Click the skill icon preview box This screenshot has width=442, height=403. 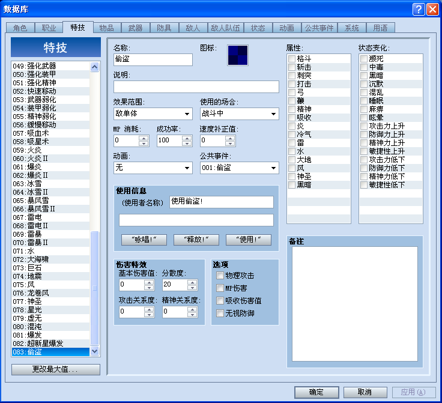pos(238,55)
